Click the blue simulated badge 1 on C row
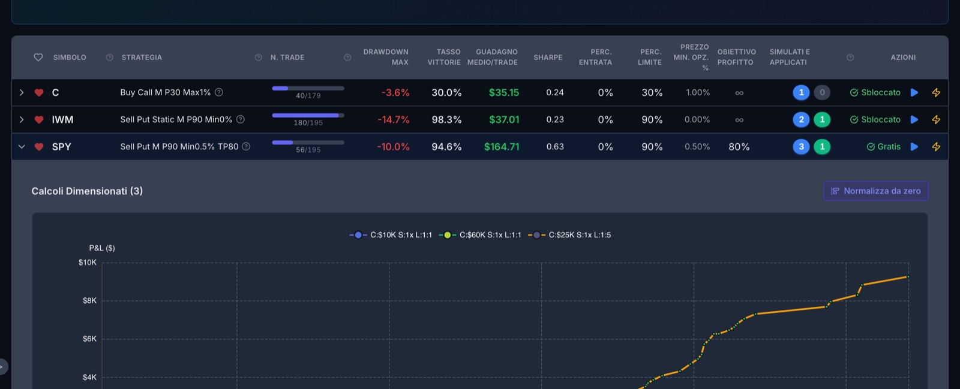 pos(801,92)
